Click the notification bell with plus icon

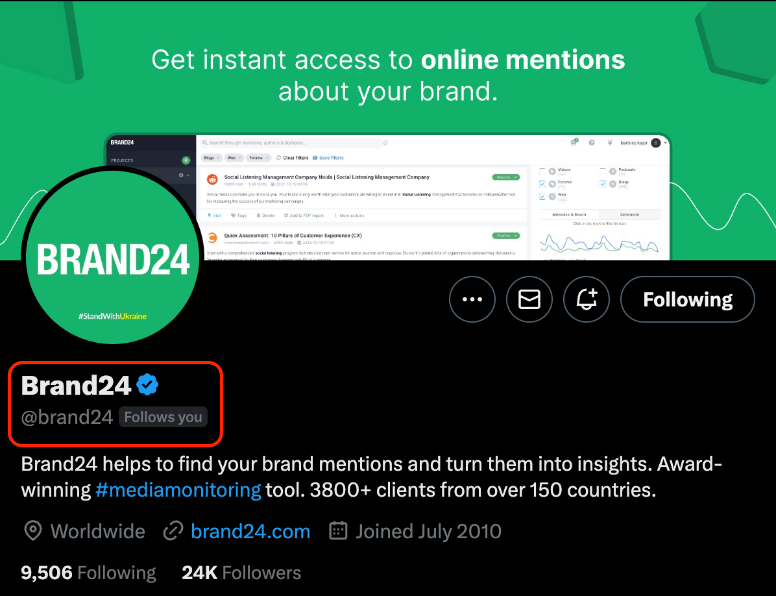[587, 299]
